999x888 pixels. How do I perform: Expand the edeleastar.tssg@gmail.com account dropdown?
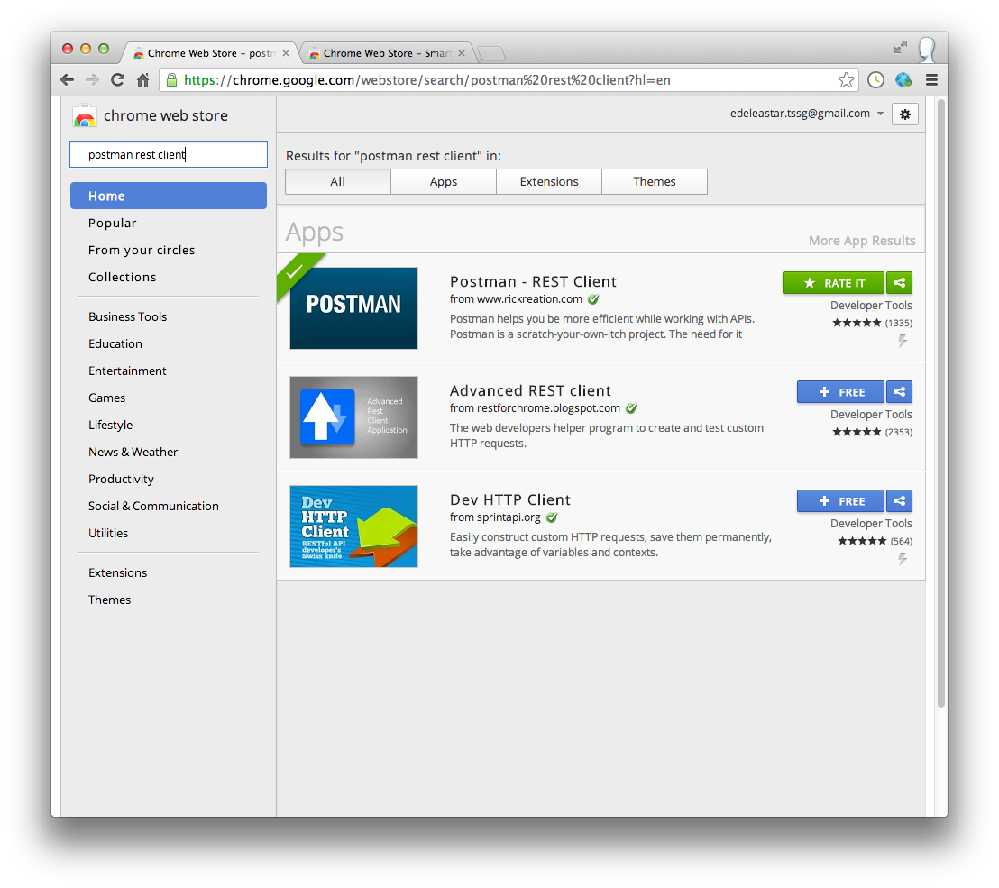[x=880, y=114]
